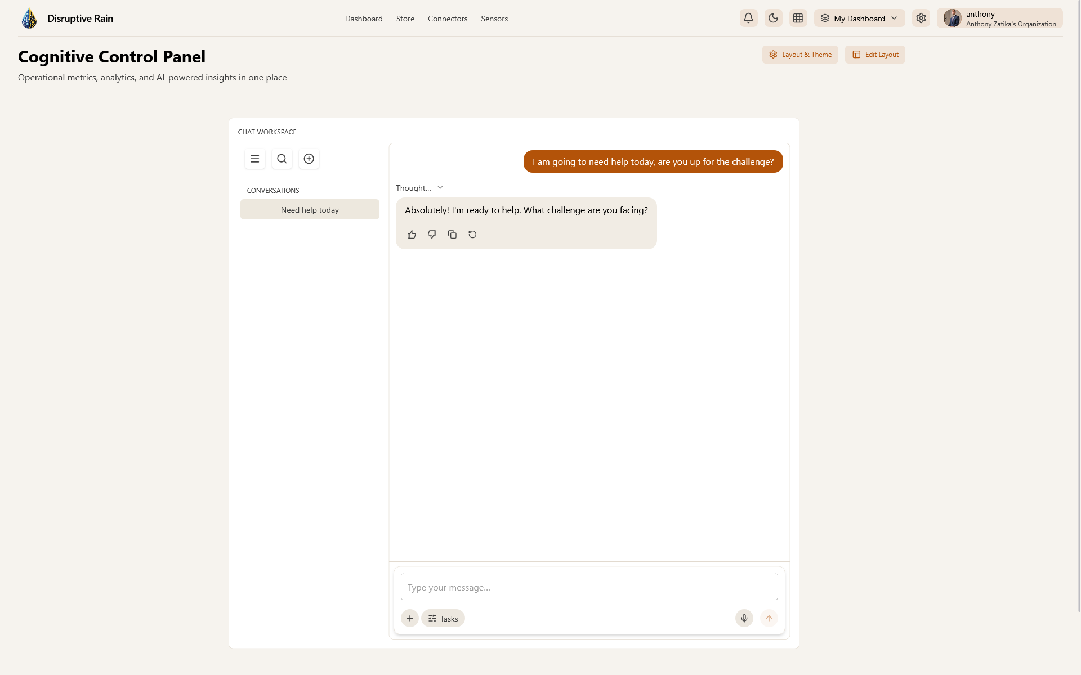Click the settings gear in the top bar
This screenshot has height=675, width=1081.
[x=921, y=18]
